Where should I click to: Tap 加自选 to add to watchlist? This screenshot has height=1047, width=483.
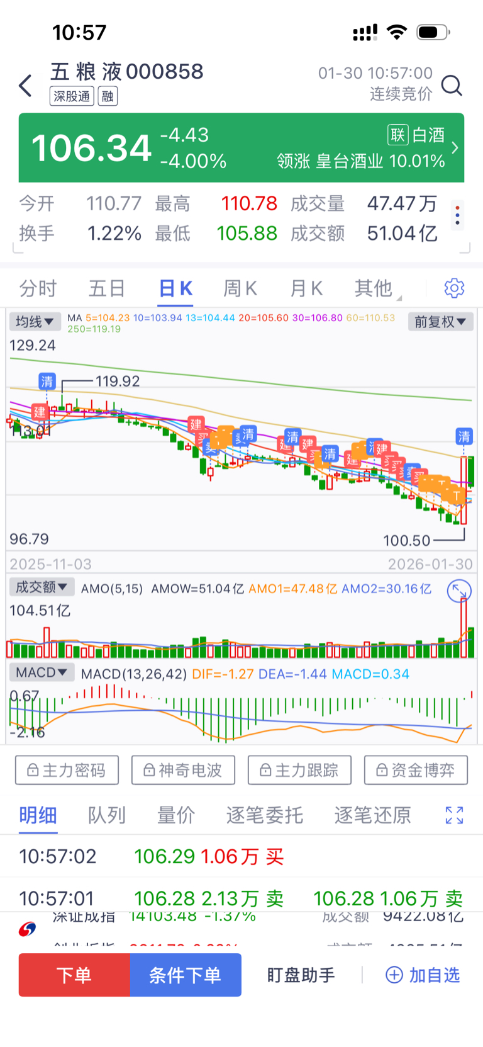[423, 975]
